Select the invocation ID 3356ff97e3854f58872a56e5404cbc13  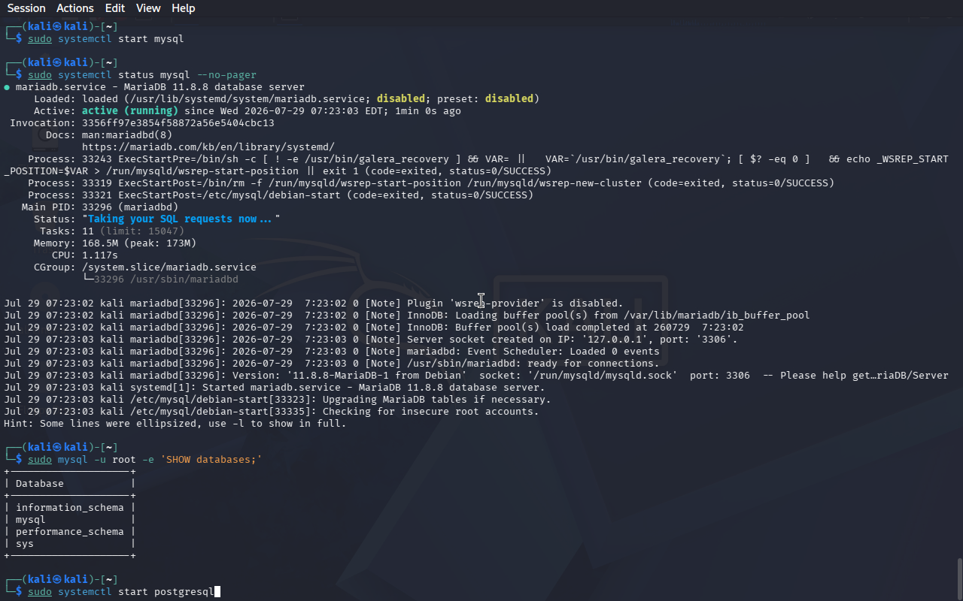pos(178,123)
